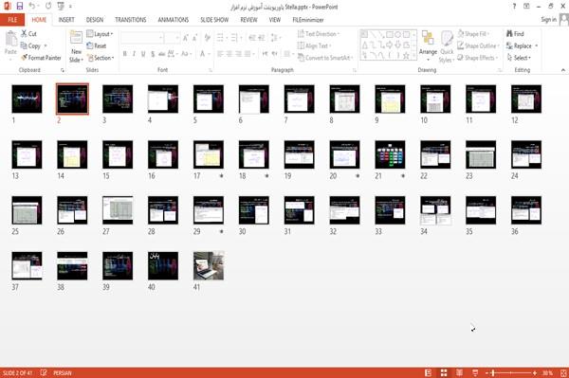Collapse the ribbon with the arrow

562,69
